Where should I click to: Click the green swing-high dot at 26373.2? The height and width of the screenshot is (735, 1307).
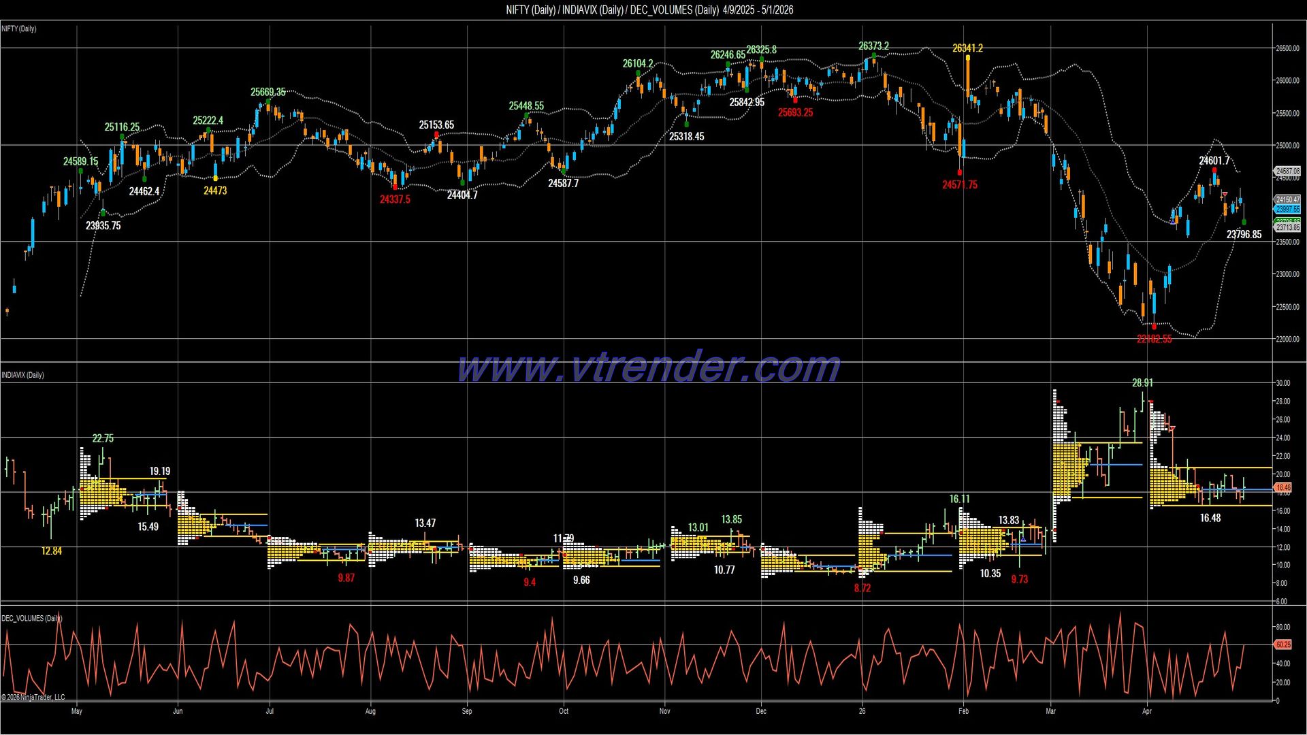click(x=873, y=56)
